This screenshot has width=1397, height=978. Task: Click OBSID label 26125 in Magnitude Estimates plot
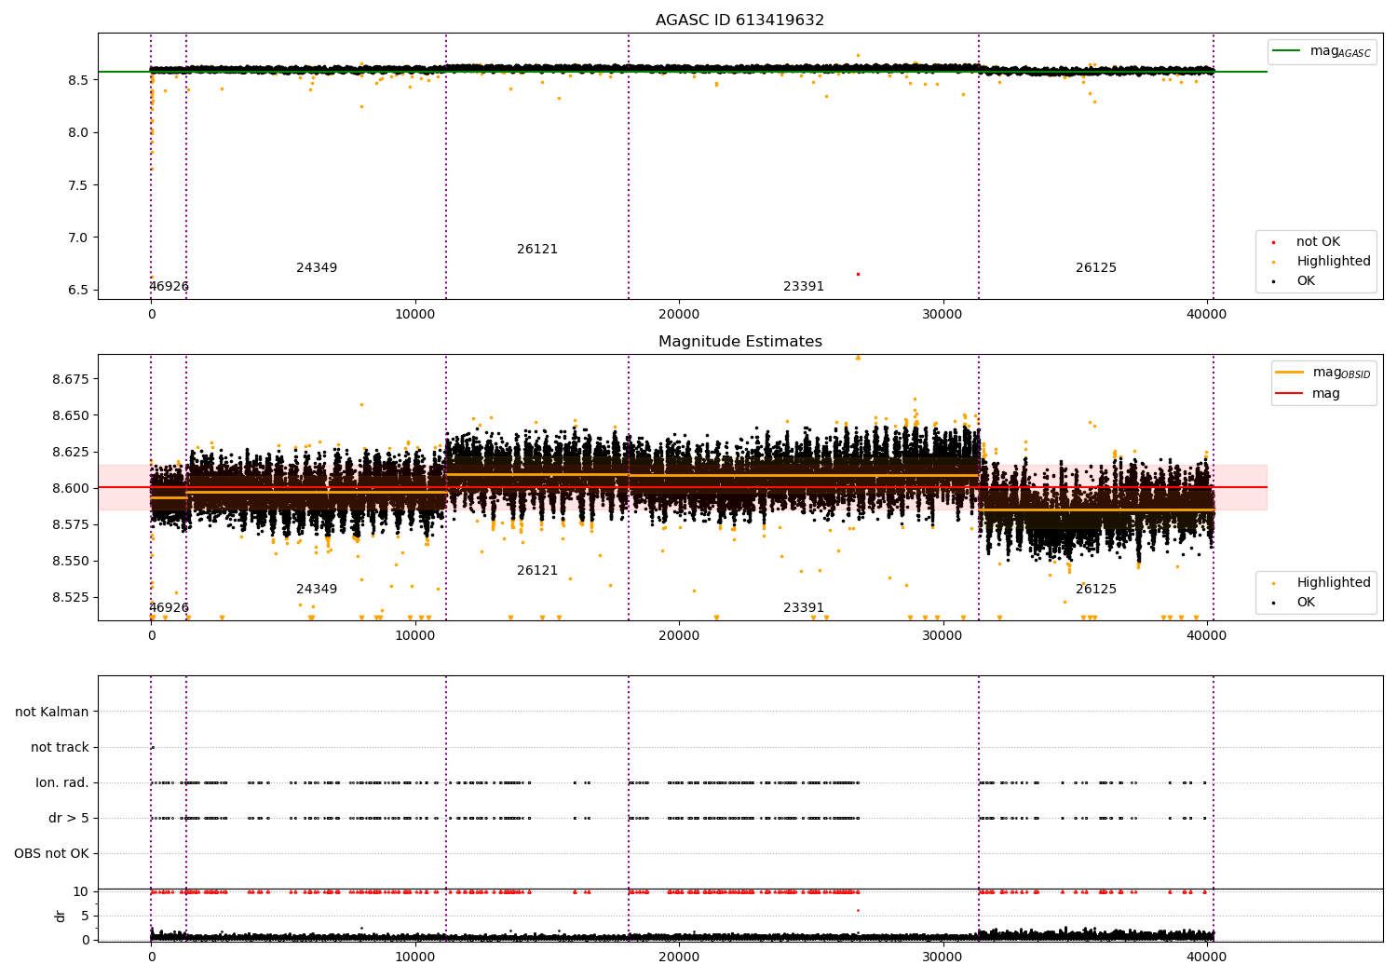pyautogui.click(x=1096, y=590)
